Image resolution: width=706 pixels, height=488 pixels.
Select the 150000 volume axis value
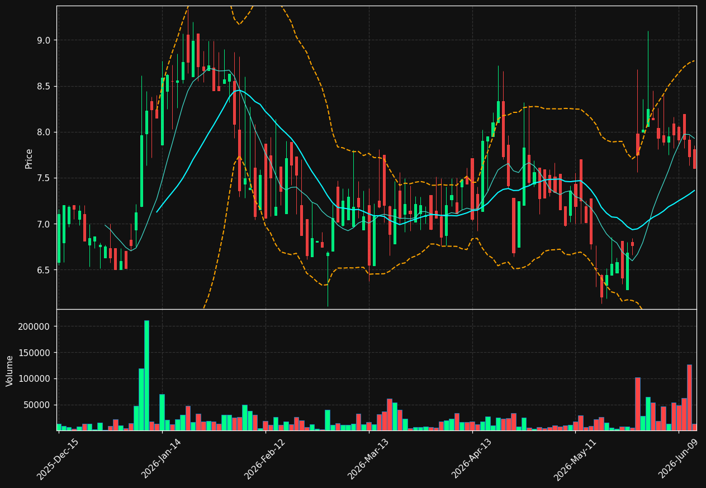pos(34,353)
